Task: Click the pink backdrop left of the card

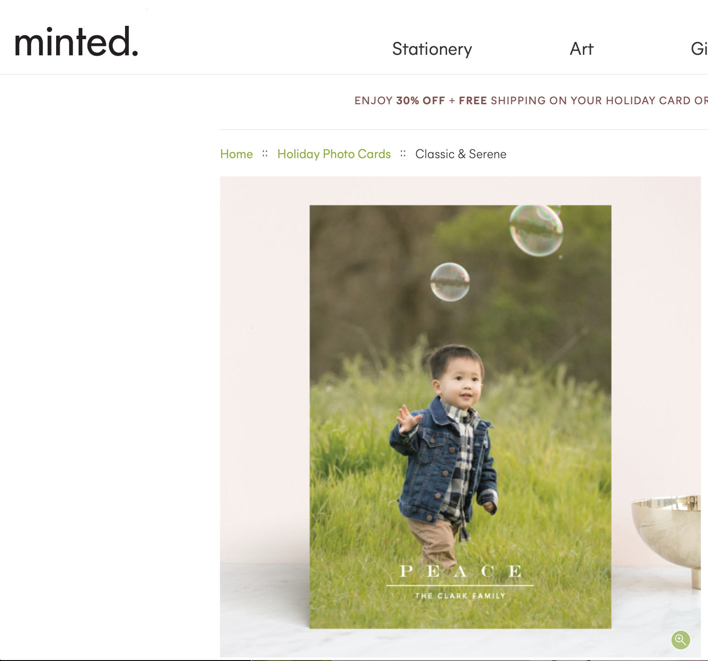Action: 264,356
